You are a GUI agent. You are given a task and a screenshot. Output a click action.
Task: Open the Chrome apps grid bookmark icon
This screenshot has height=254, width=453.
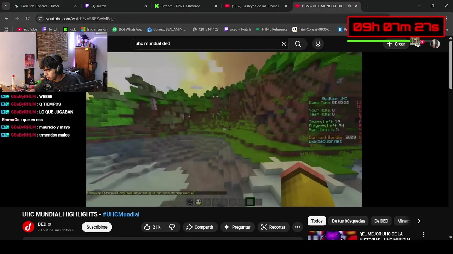click(6, 29)
